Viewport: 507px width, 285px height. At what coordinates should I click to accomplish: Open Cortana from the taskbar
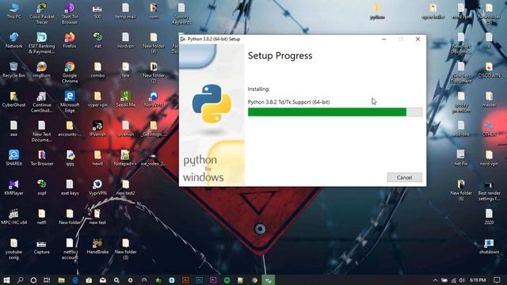coord(33,279)
